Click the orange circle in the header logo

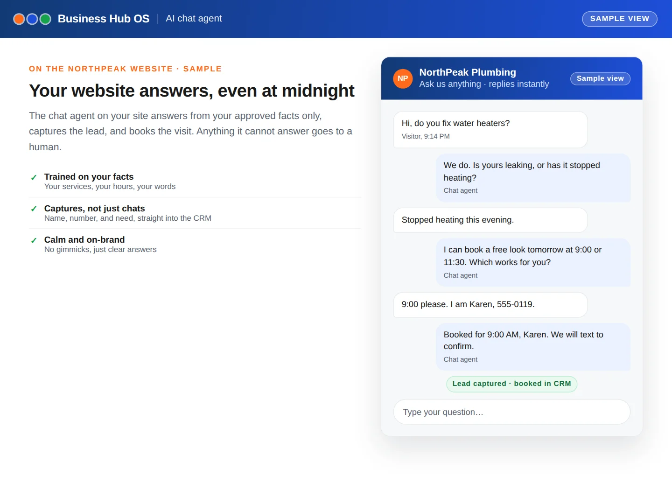tap(19, 19)
